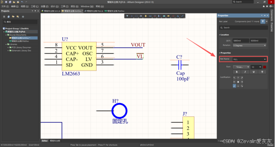The height and width of the screenshot is (147, 275).
Task: Collapse the Source Documents folder
Action: tap(6, 35)
